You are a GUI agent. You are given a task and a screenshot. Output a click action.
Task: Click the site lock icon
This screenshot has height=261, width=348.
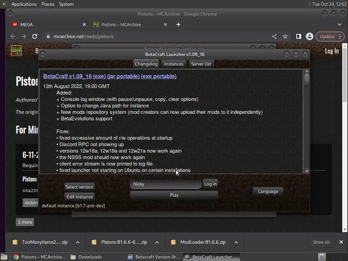click(48, 36)
